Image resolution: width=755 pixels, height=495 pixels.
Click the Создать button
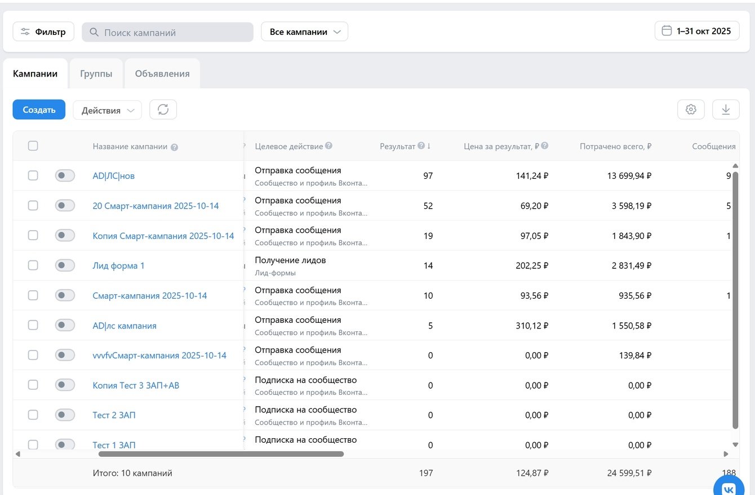point(39,110)
